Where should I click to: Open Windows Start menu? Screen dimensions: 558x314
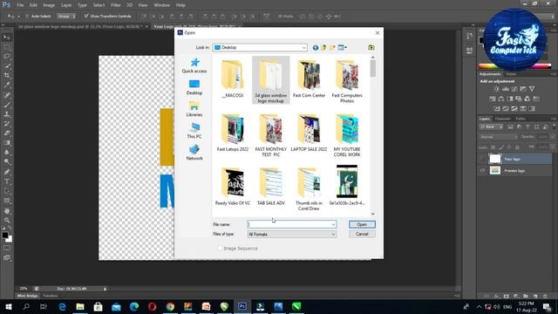click(x=8, y=306)
